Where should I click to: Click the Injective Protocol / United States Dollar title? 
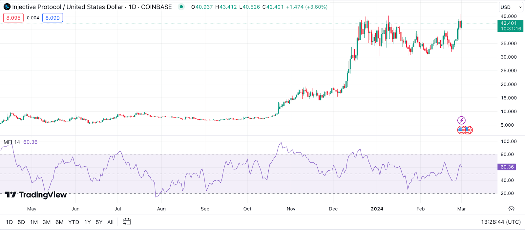[x=68, y=7]
